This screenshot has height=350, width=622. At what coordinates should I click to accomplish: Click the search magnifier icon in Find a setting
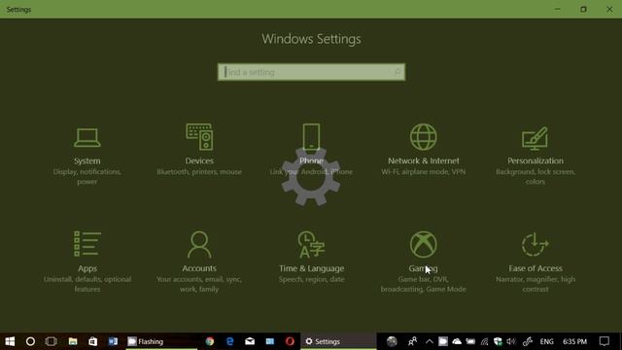coord(397,72)
